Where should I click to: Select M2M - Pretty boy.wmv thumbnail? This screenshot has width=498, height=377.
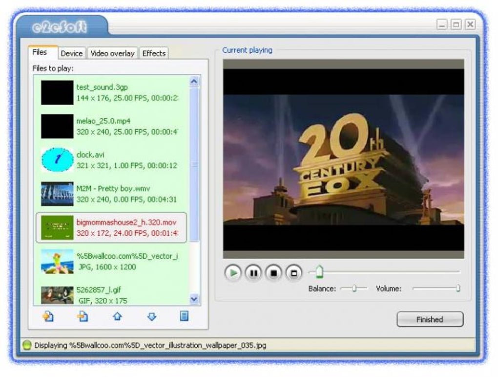[x=57, y=194]
